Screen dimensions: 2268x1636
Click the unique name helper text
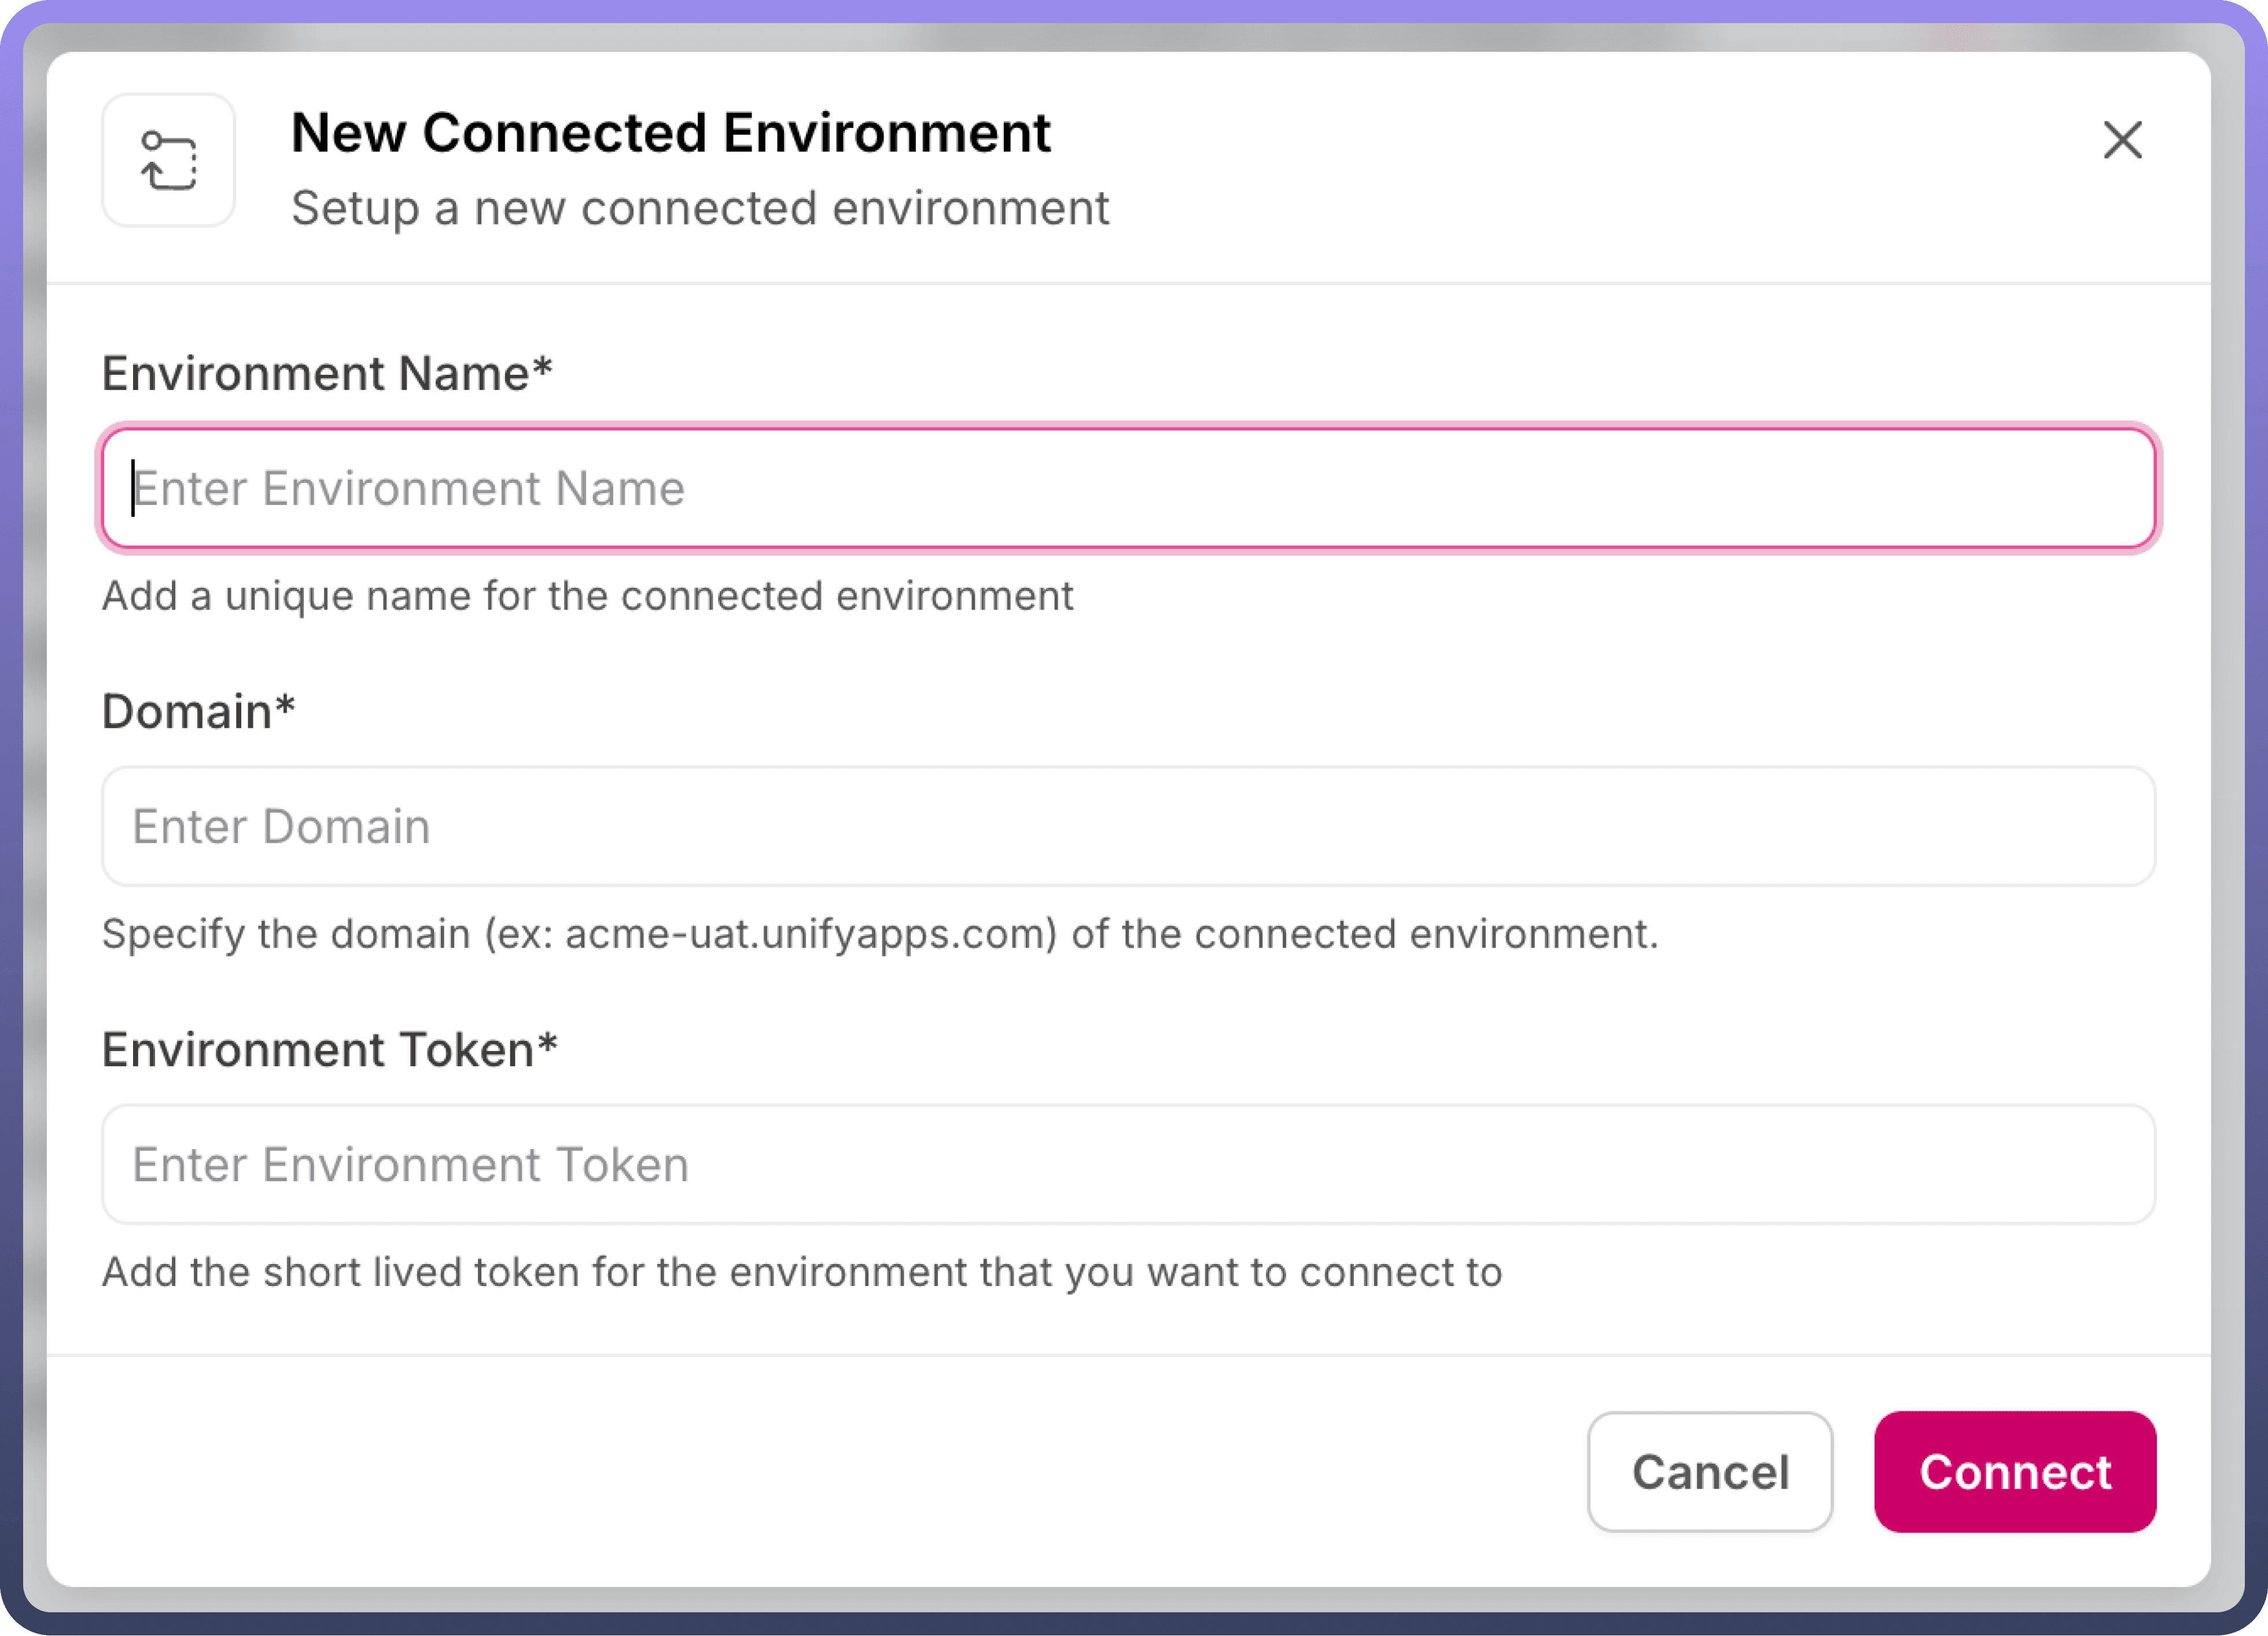pyautogui.click(x=587, y=596)
